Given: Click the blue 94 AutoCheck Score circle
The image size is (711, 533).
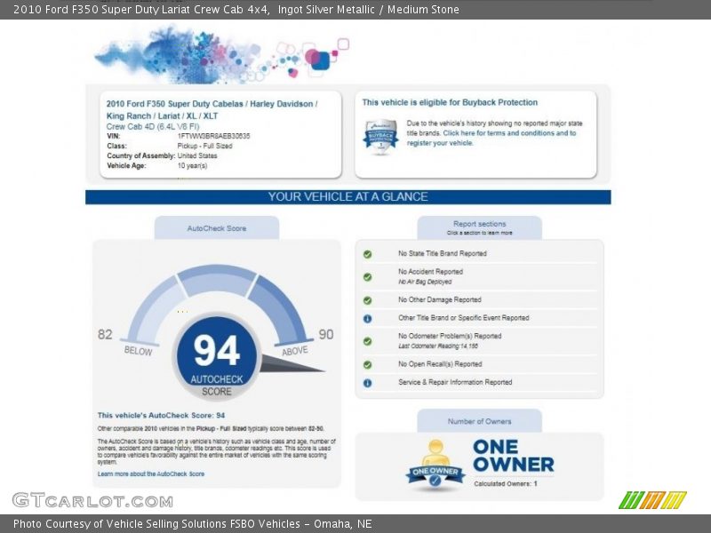Looking at the screenshot, I should click(x=217, y=356).
